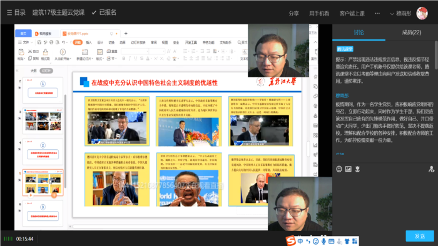Select slide 3 thumbnail with photos

43,121
